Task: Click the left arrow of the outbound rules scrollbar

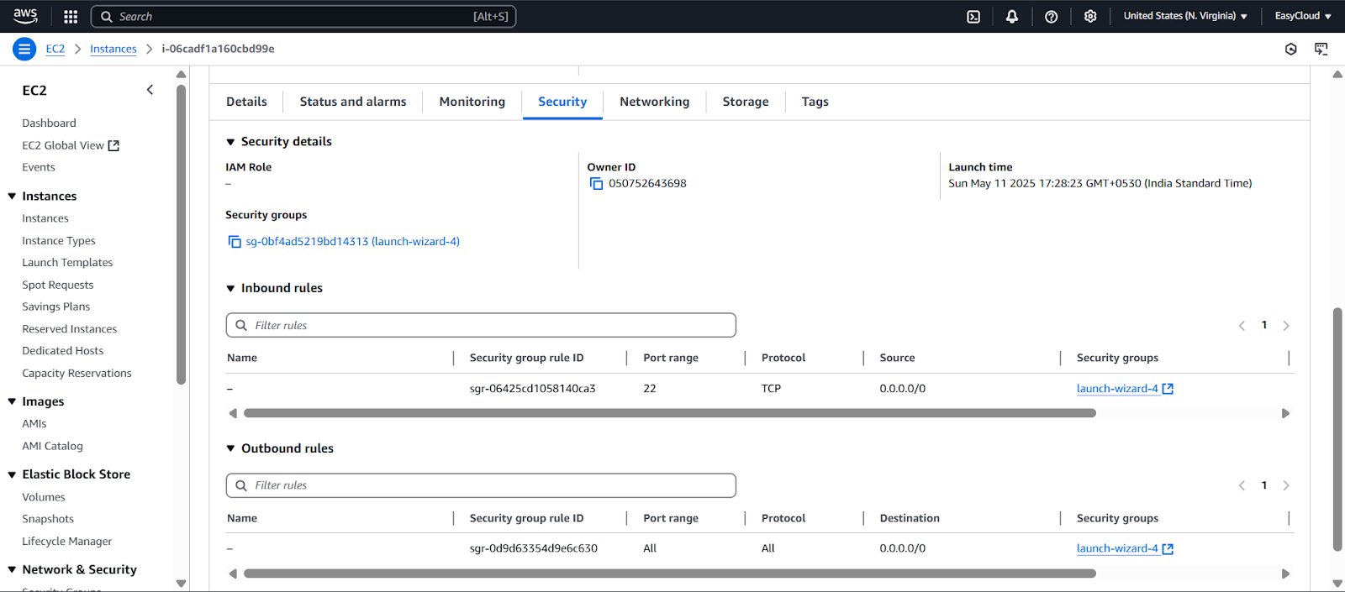Action: [x=233, y=574]
